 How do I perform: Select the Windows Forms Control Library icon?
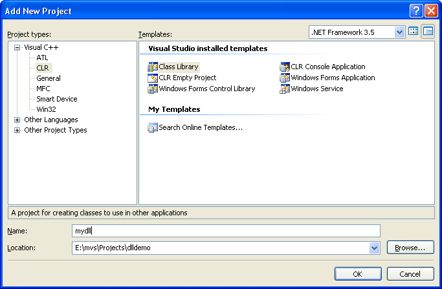tap(153, 89)
